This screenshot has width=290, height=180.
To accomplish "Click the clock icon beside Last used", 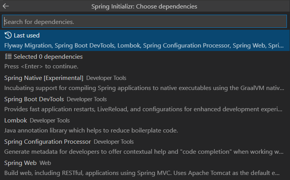I will coord(8,35).
